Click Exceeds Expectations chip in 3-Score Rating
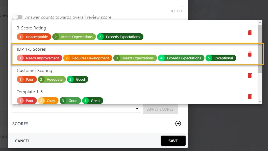Image resolution: width=268 pixels, height=151 pixels. coord(120,37)
